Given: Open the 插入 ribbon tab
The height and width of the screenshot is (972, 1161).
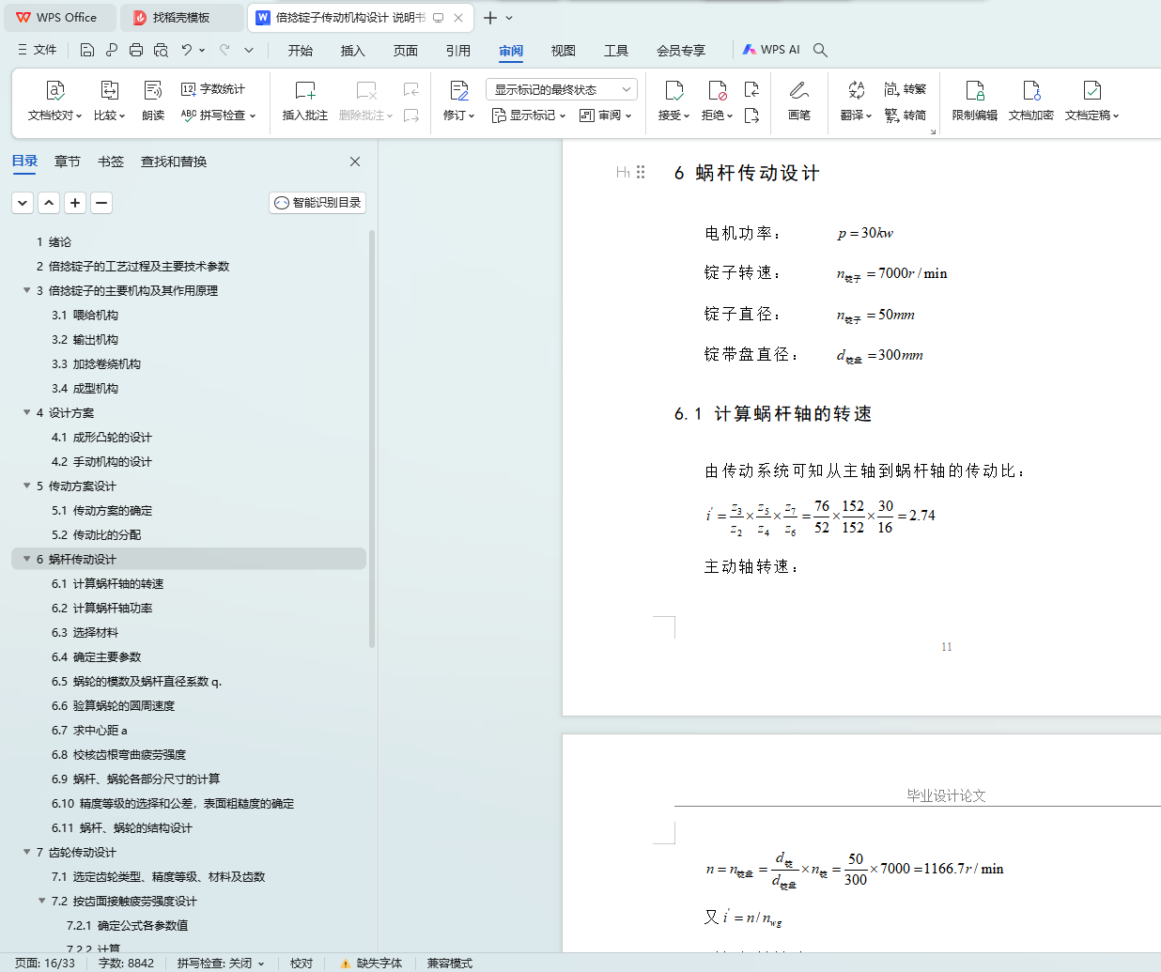Looking at the screenshot, I should point(353,51).
